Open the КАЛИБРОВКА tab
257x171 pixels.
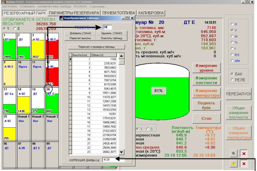click(x=151, y=13)
